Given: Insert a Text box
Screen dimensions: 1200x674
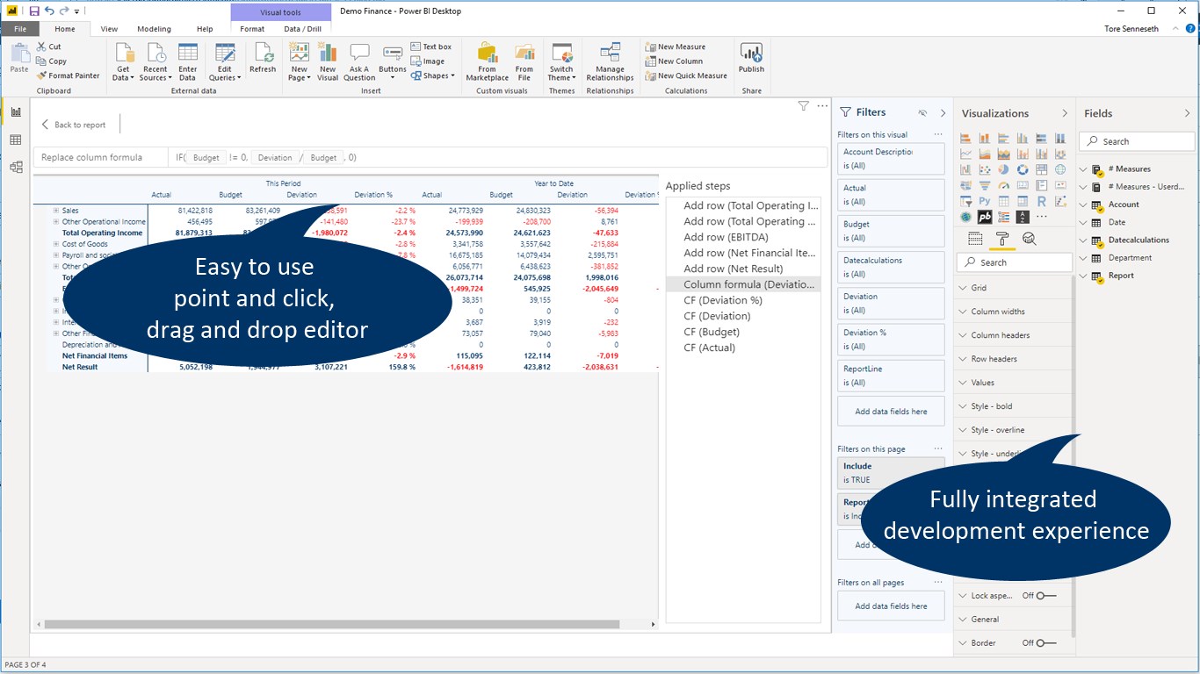Looking at the screenshot, I should tap(431, 47).
